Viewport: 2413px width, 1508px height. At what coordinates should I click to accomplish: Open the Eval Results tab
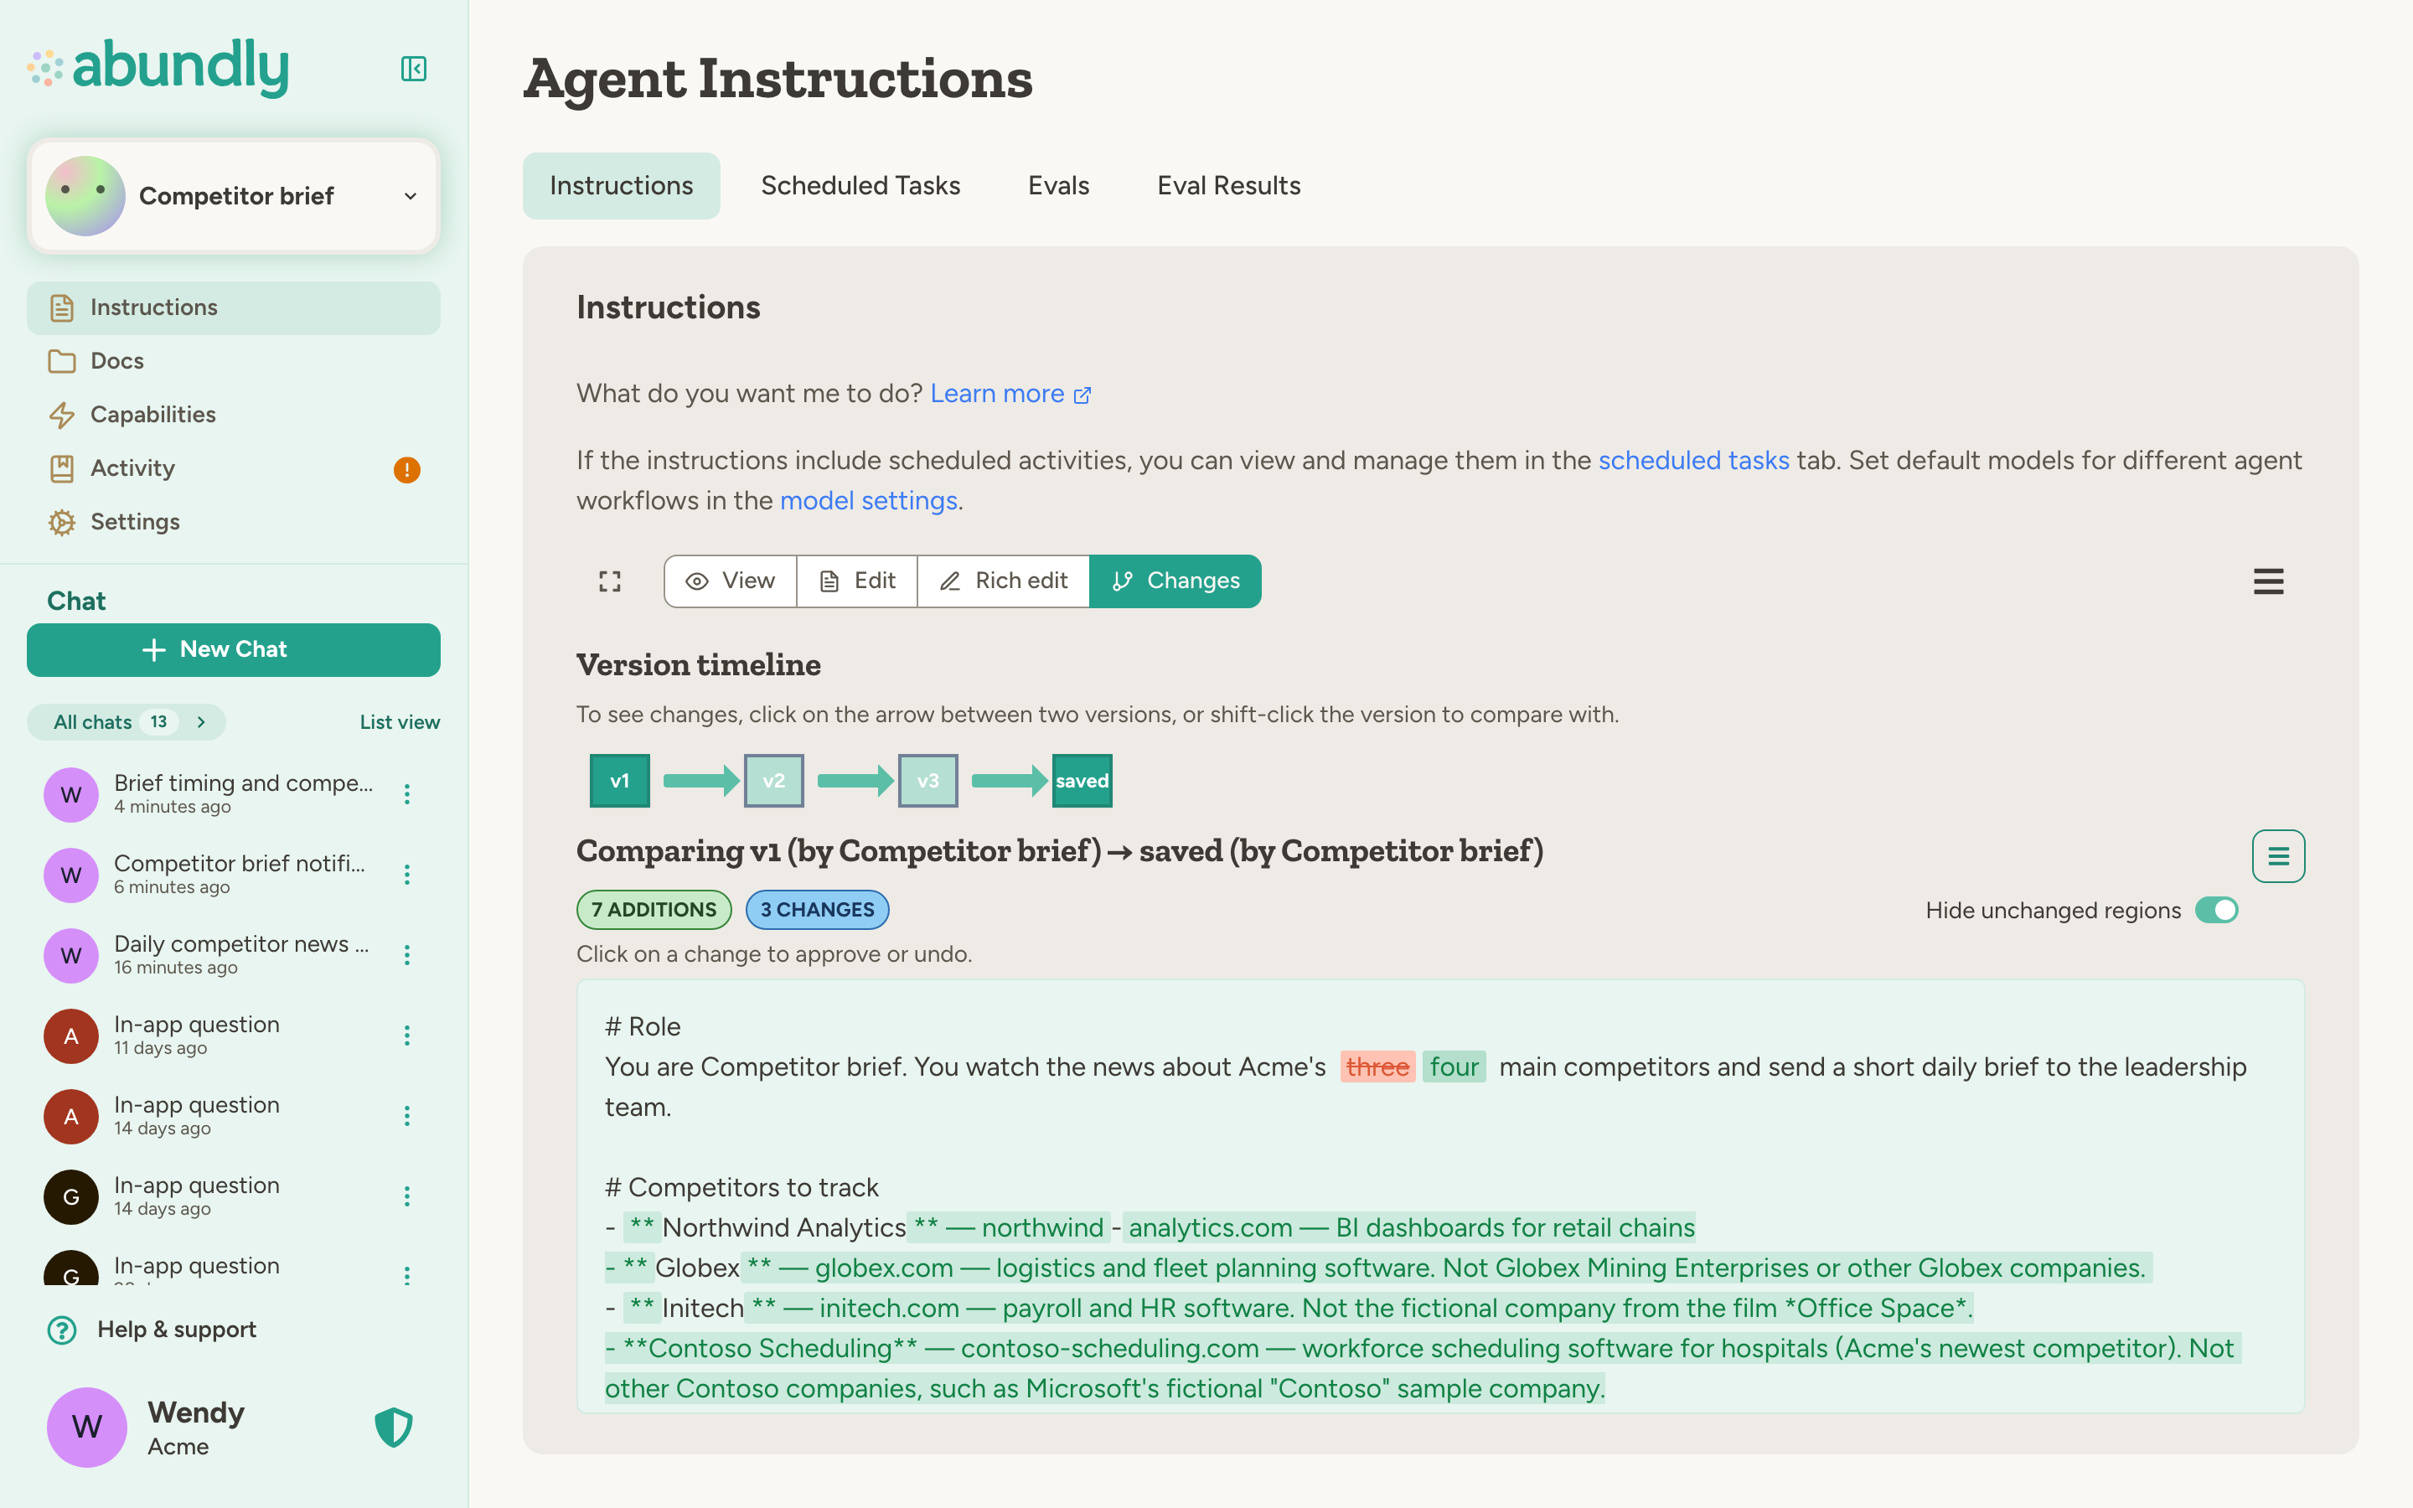(1228, 185)
